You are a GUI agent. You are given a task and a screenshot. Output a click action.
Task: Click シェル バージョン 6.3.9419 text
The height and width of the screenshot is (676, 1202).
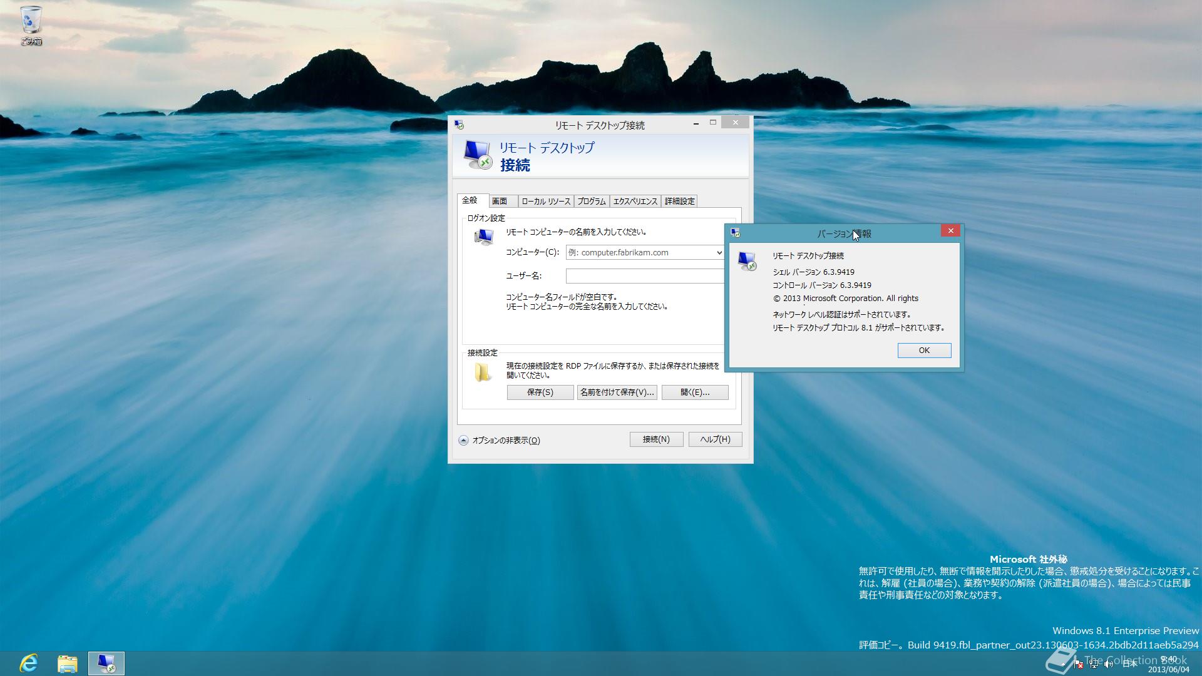click(813, 272)
